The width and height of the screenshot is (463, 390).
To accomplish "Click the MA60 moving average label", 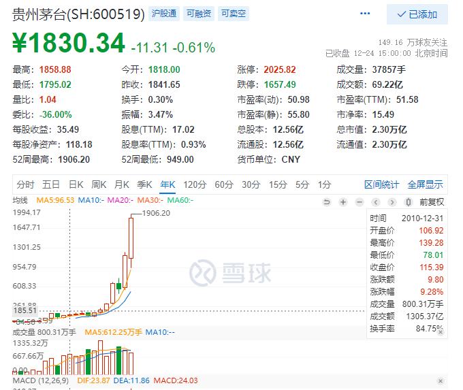I will pos(180,200).
